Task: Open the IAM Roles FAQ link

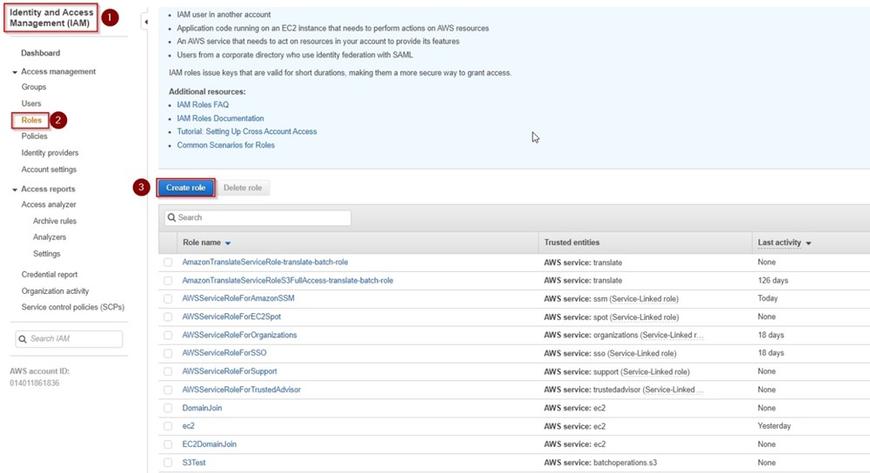Action: [x=203, y=105]
